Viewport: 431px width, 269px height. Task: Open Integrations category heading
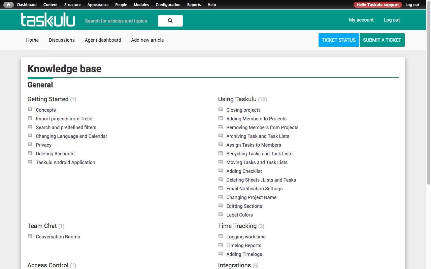point(235,265)
